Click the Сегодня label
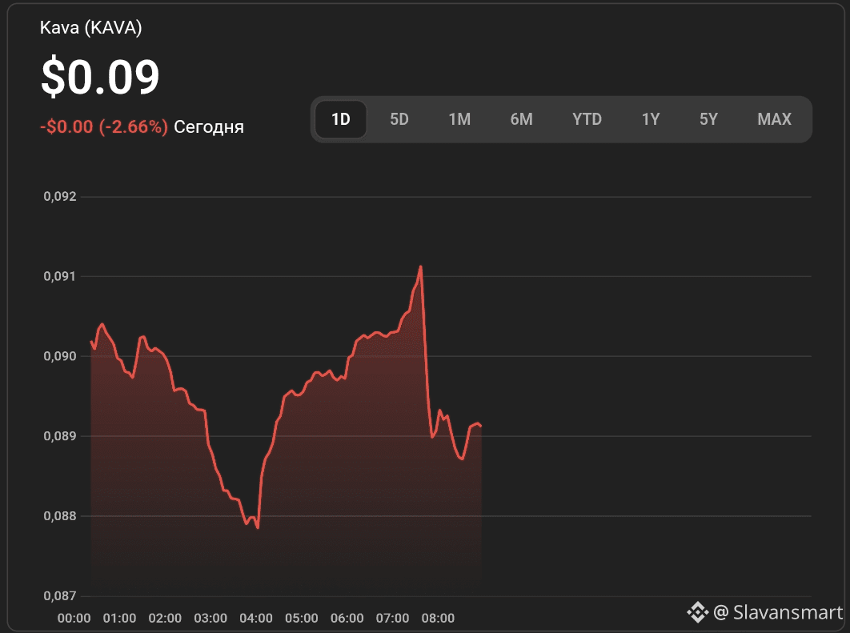The height and width of the screenshot is (633, 850). coord(209,127)
